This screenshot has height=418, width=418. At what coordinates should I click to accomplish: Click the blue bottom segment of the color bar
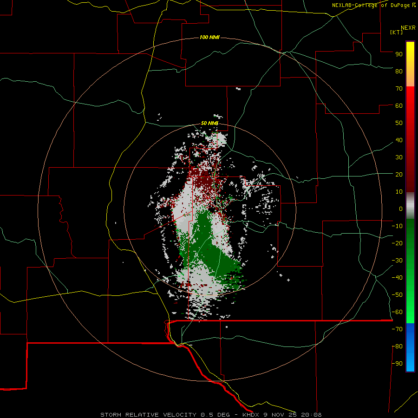click(x=410, y=347)
